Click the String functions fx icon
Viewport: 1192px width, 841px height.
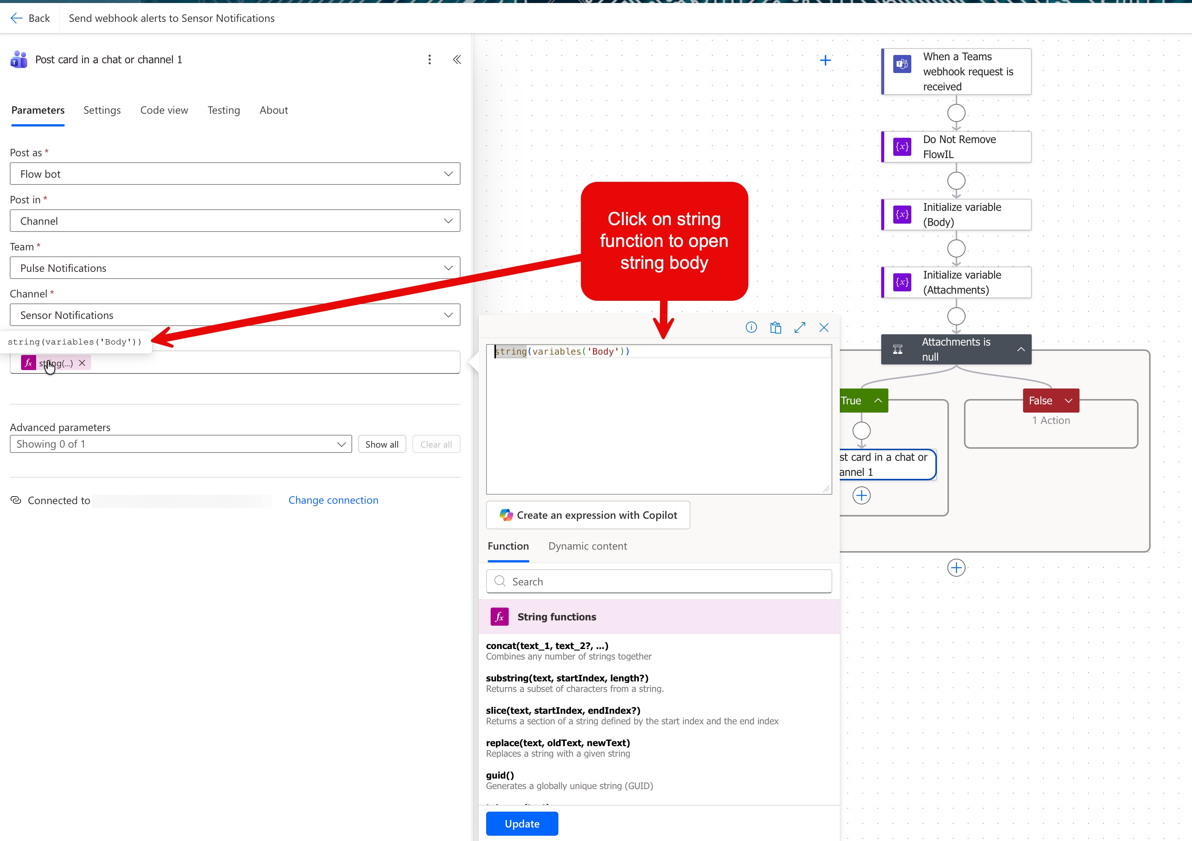pyautogui.click(x=499, y=617)
